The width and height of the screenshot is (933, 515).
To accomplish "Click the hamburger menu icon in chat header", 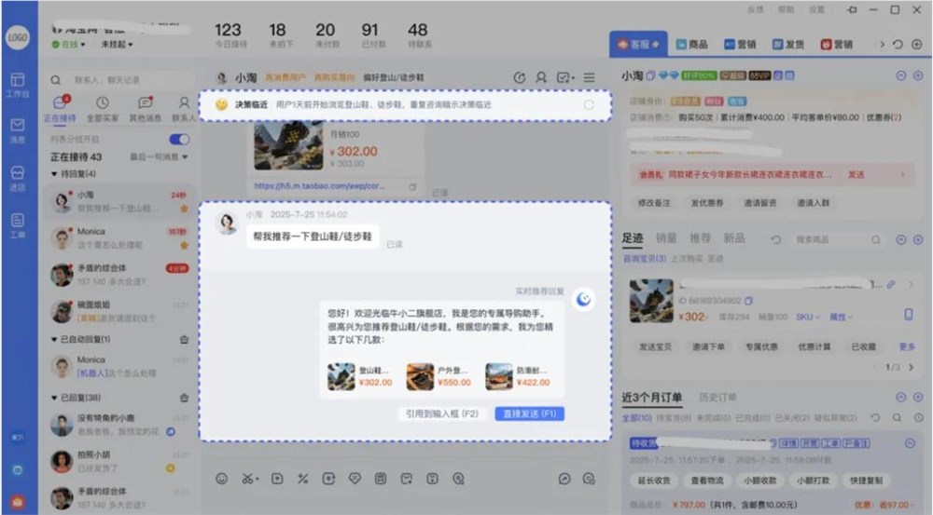I will point(589,78).
